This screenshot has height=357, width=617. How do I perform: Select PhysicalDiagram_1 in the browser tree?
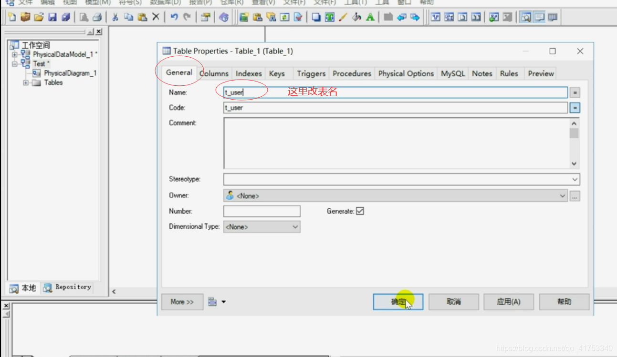pos(70,73)
